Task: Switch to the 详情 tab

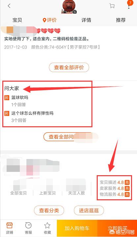Action: coord(86,20)
